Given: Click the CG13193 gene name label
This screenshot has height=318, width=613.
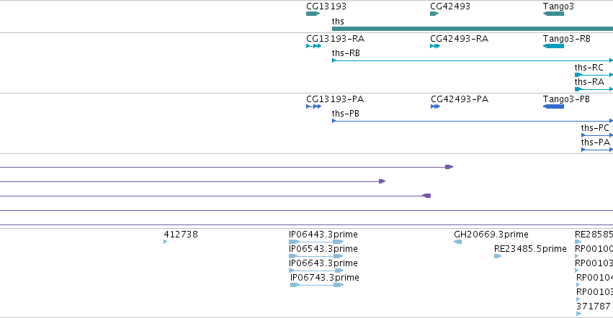Looking at the screenshot, I should point(326,6).
